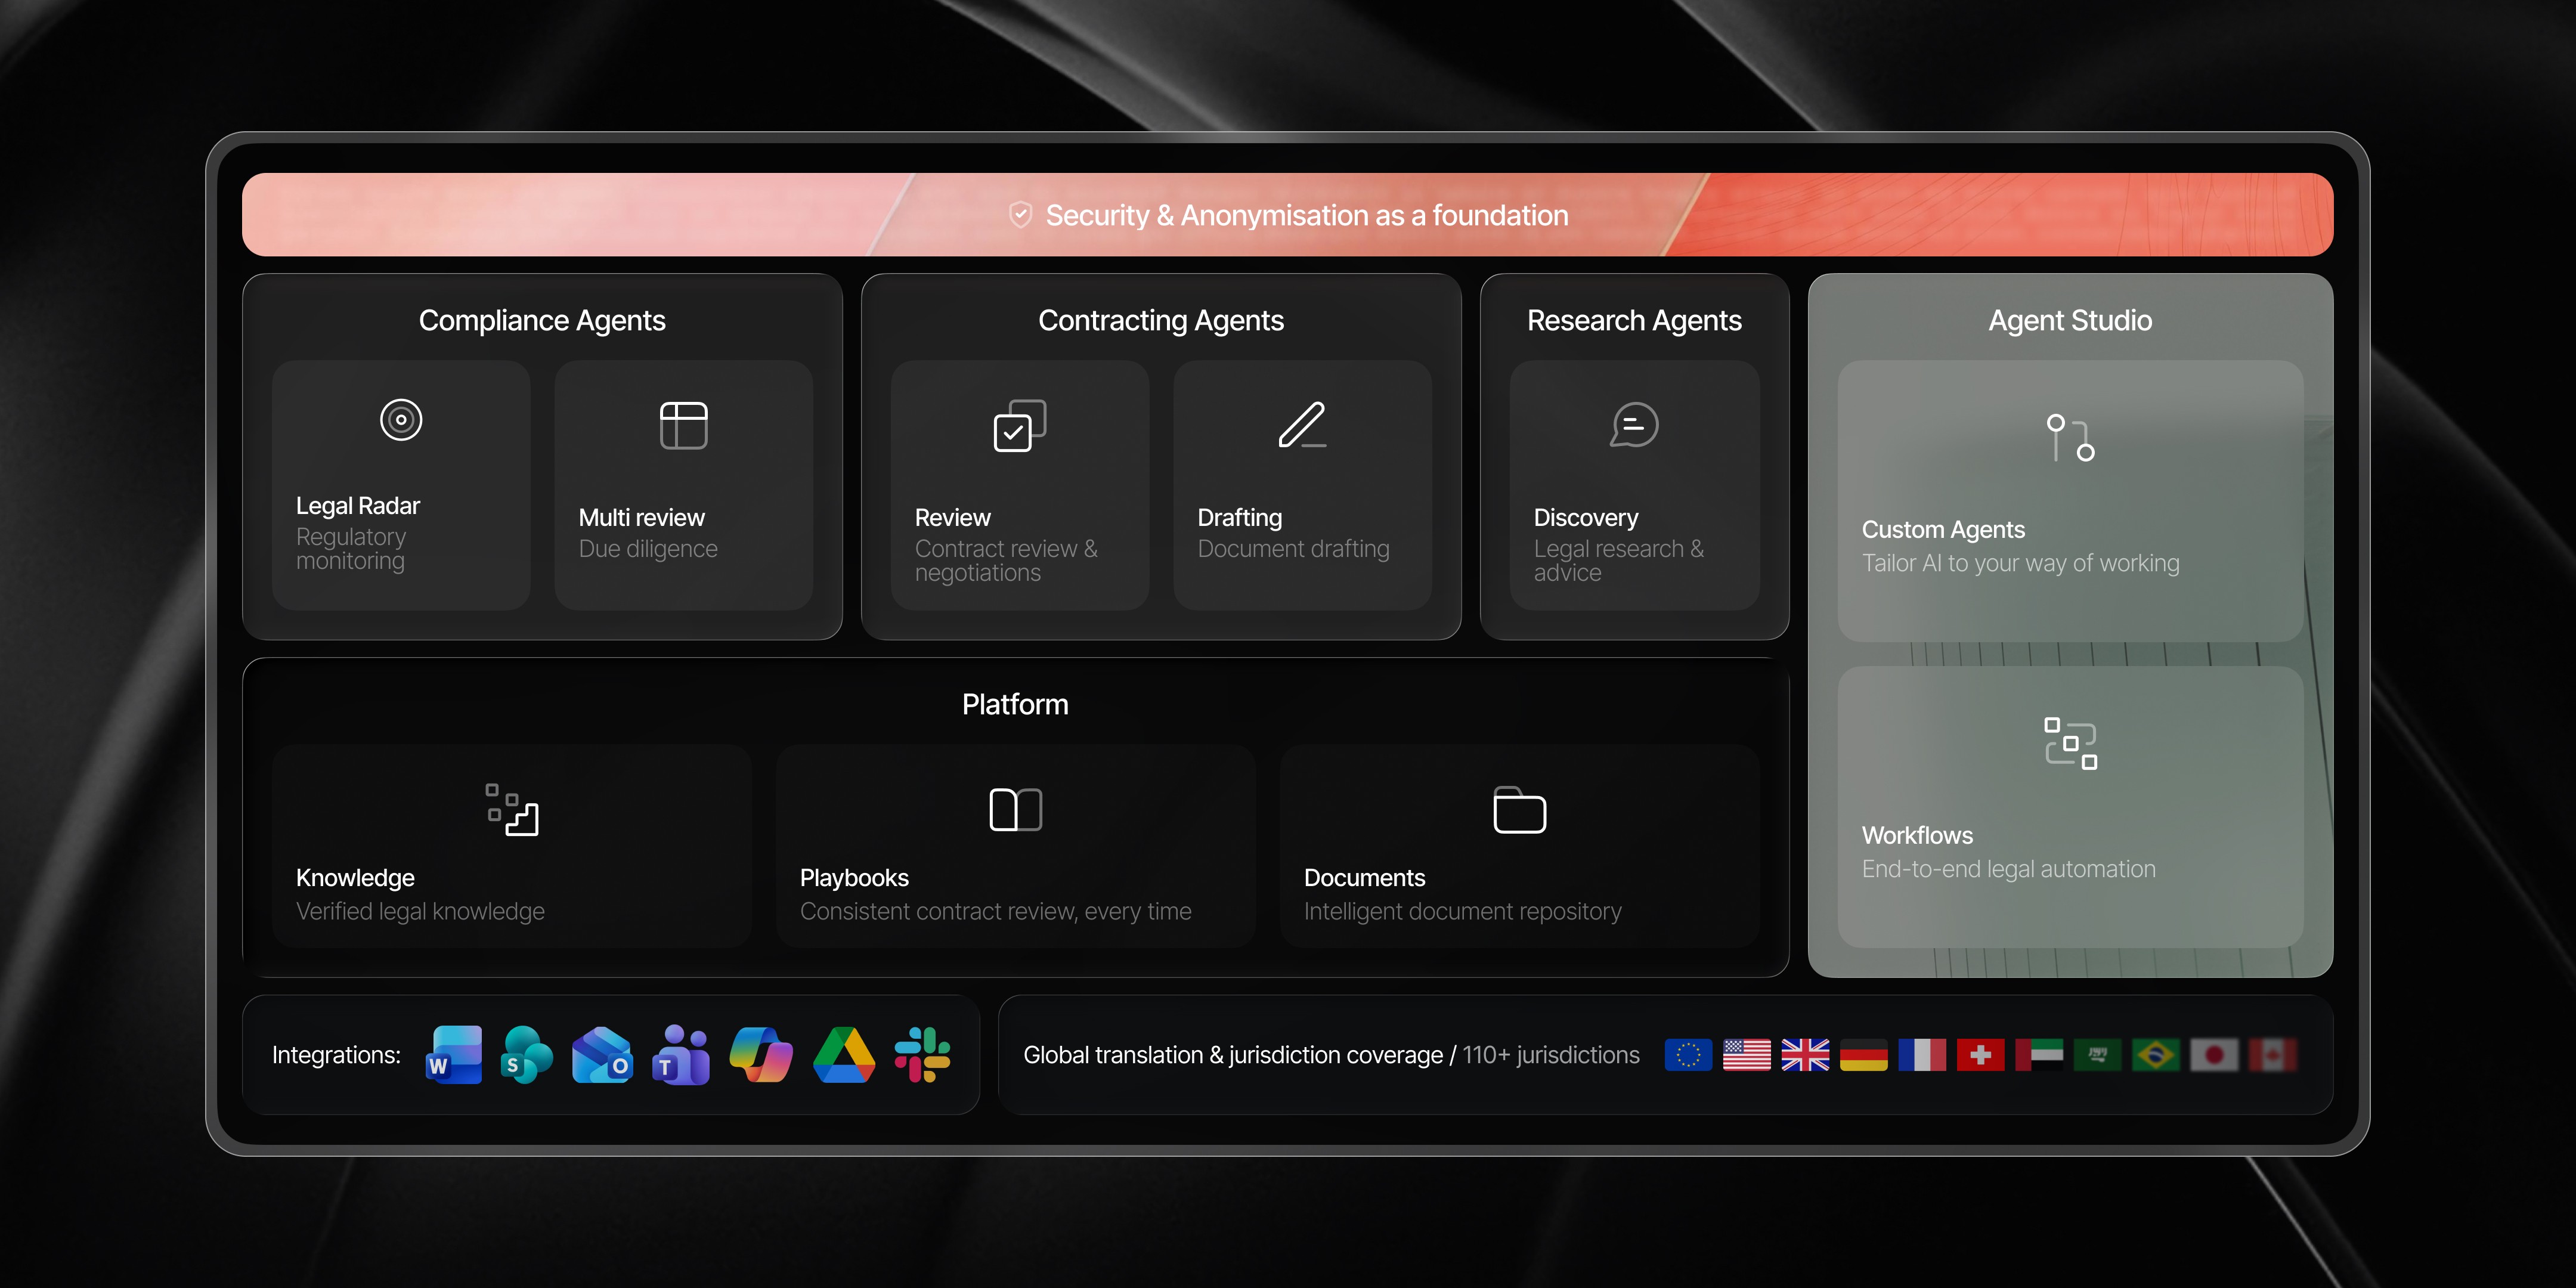
Task: Click the Outlook integration icon
Action: click(602, 1055)
